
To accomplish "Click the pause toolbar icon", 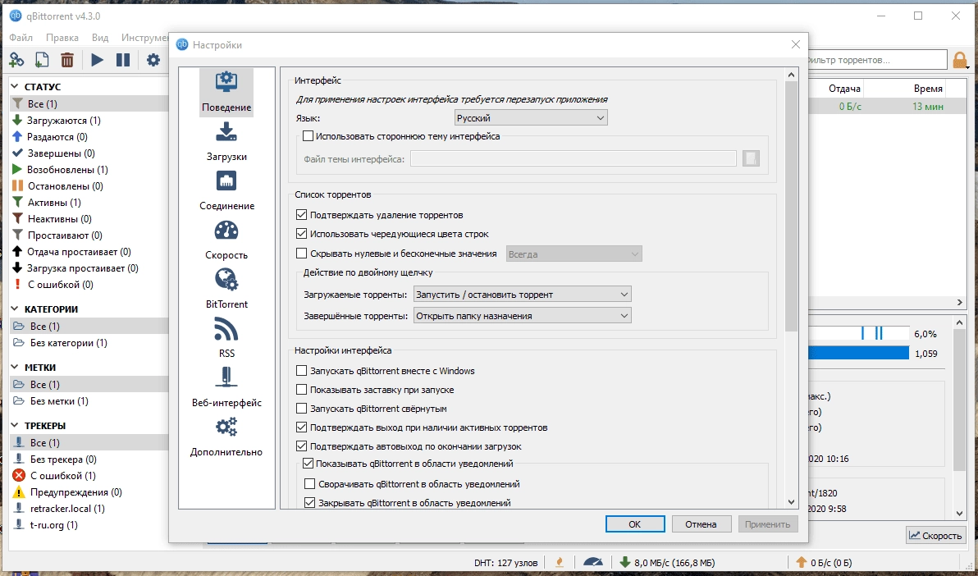I will click(x=124, y=60).
